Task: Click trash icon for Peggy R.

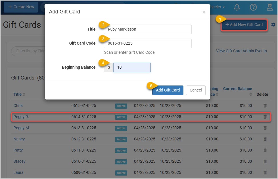Action: pyautogui.click(x=265, y=117)
